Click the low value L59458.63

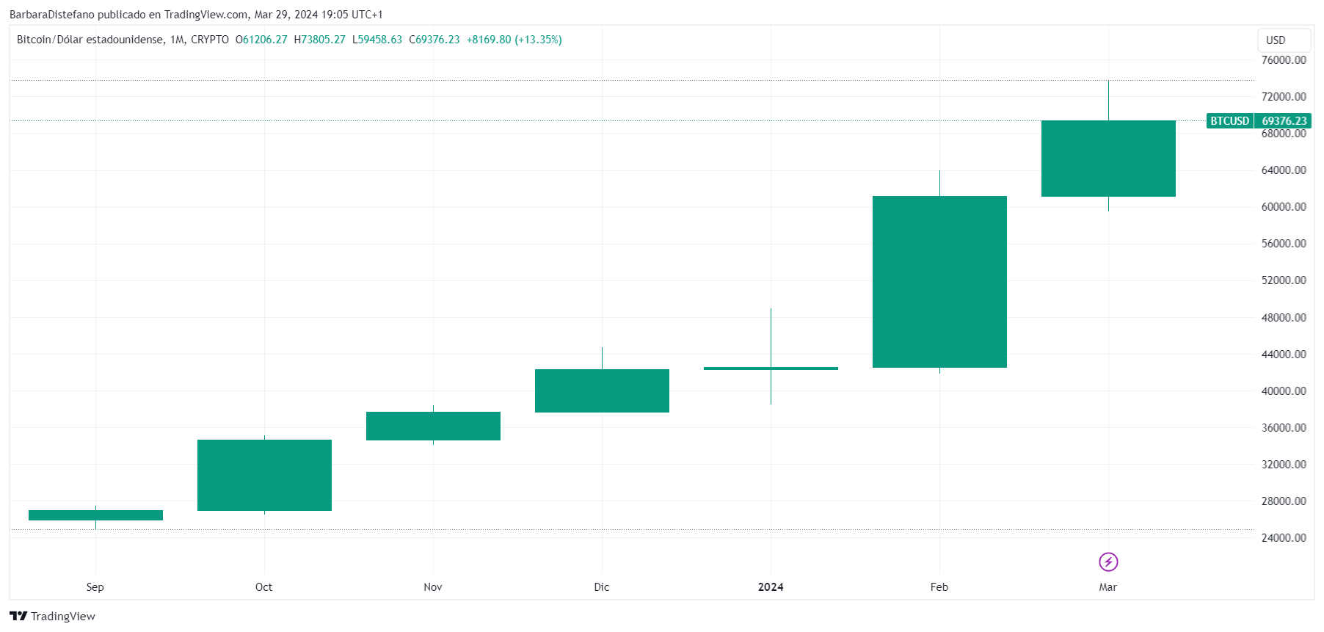tap(377, 40)
